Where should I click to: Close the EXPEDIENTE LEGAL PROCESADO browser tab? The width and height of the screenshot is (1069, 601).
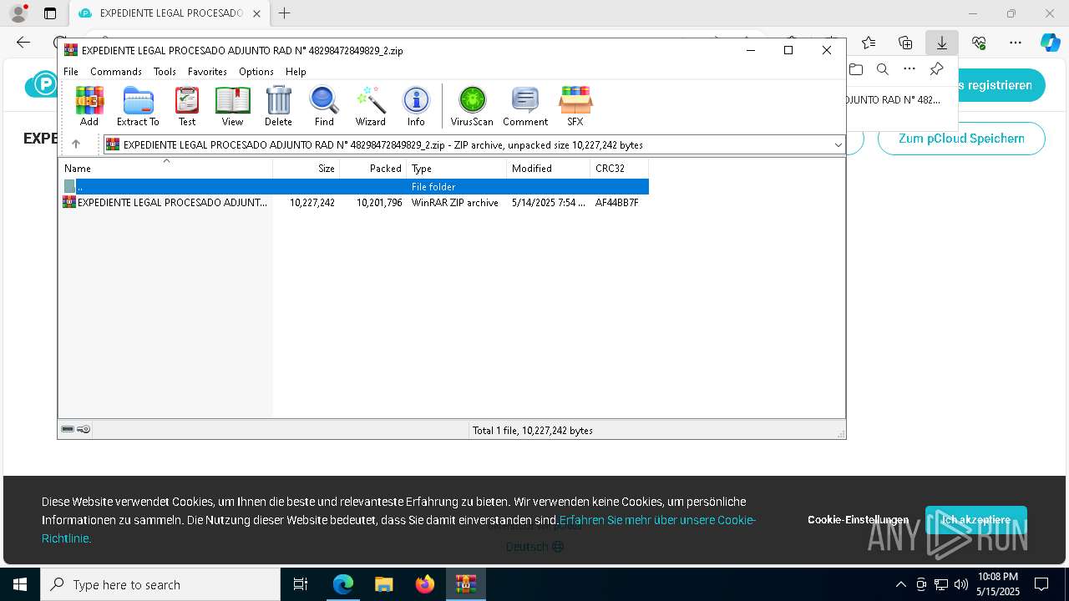click(257, 13)
